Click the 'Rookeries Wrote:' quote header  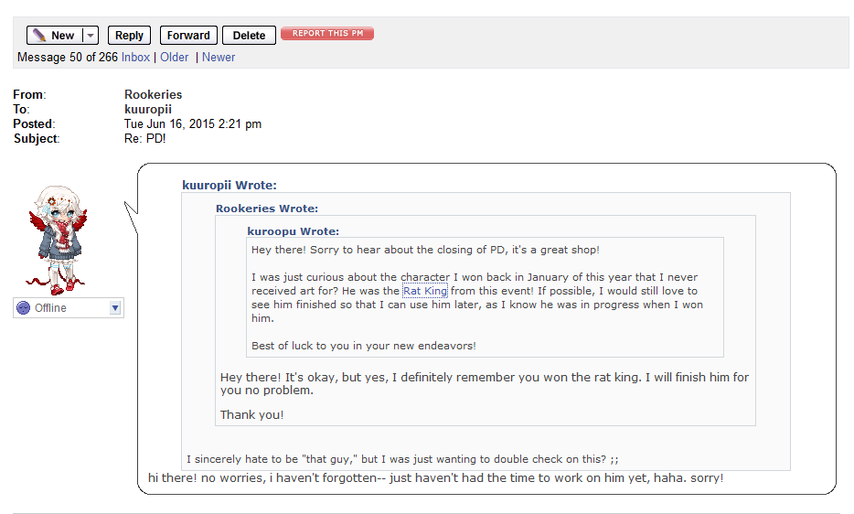coord(267,209)
